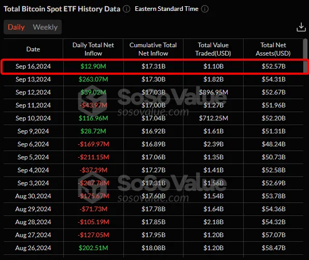
Task: Select the Sep 9,2024 date cell
Action: 33,131
